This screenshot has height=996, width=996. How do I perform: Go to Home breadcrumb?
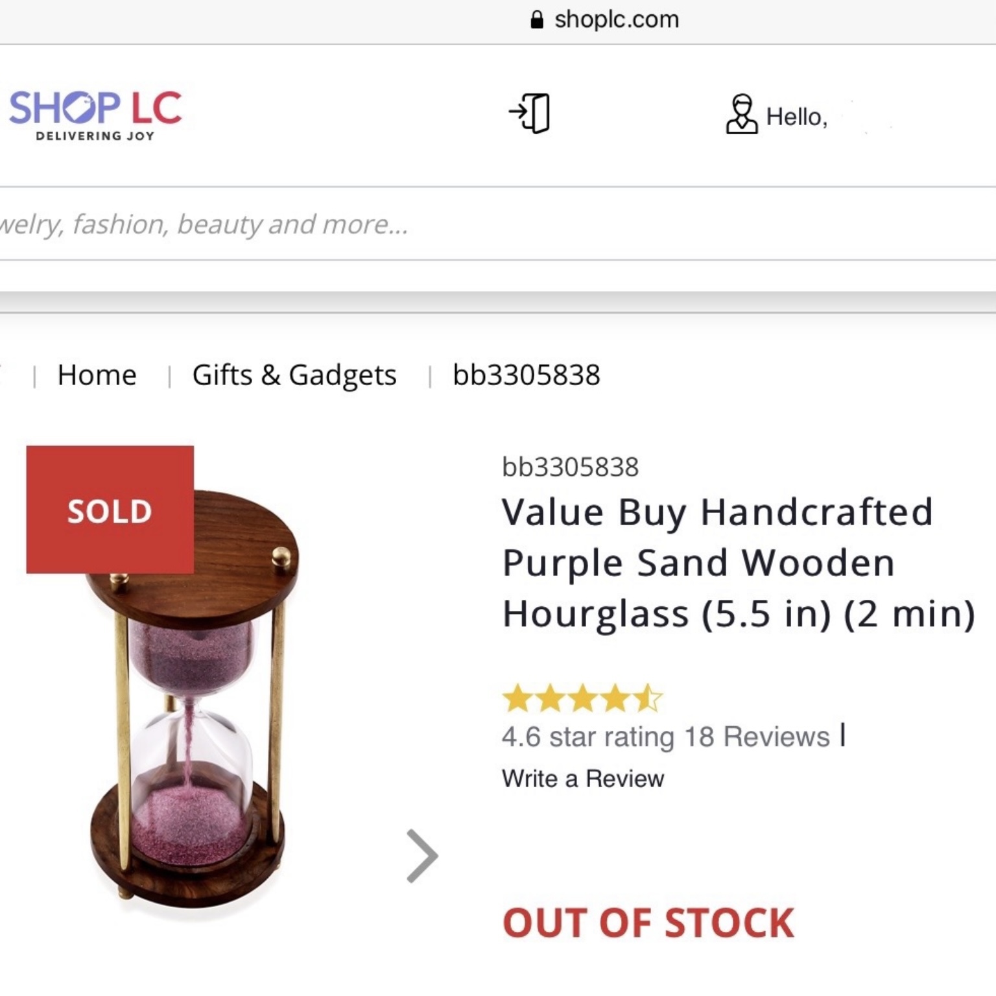point(97,375)
